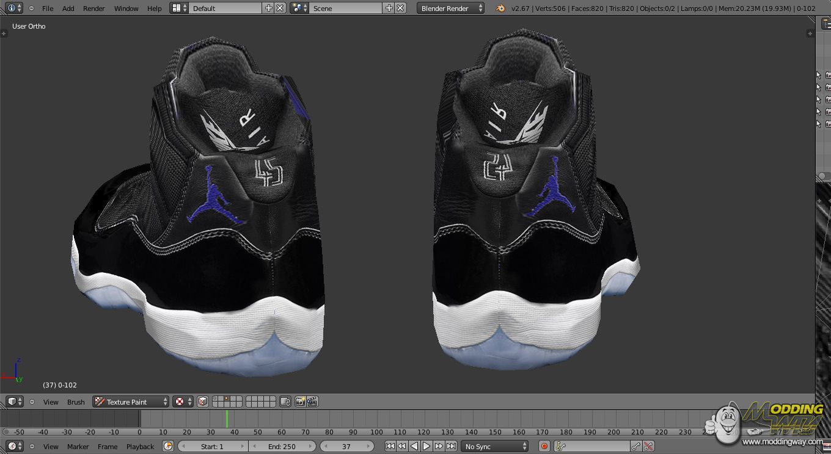
Task: Click the OpenGL render image camera icon
Action: pos(300,402)
